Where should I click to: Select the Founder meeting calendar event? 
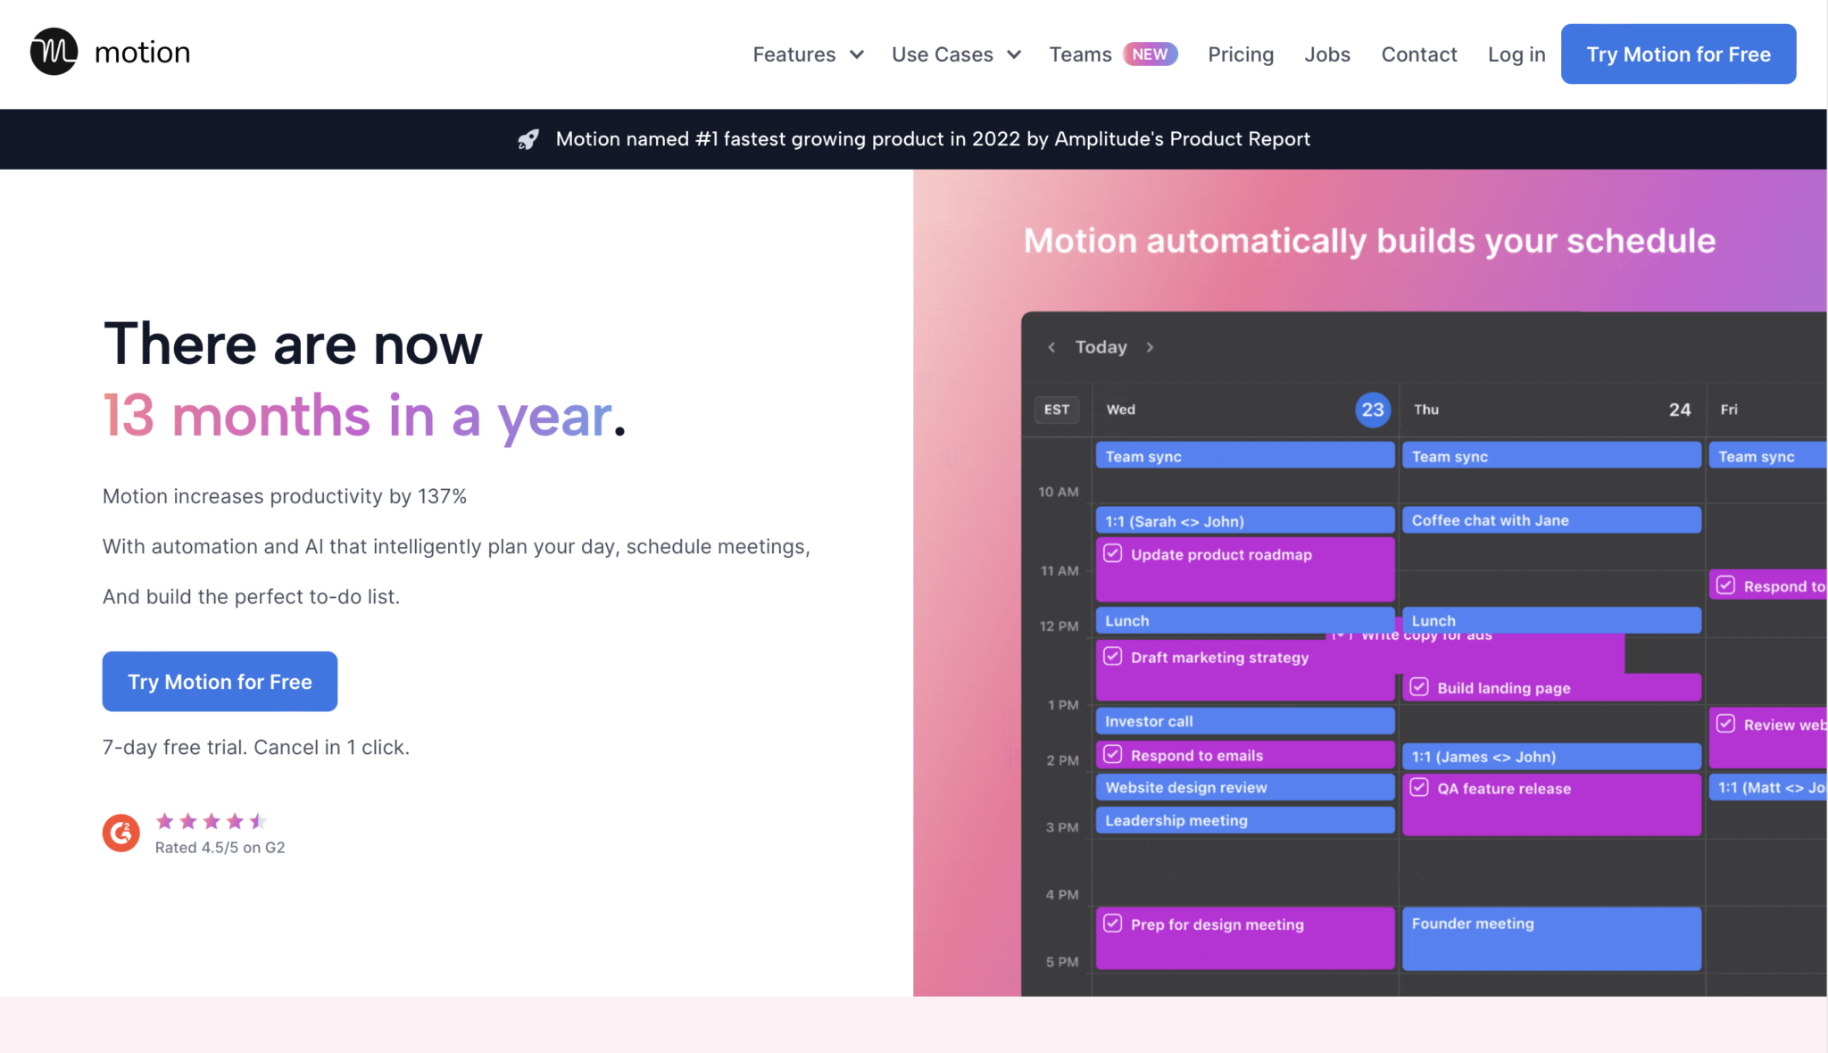pos(1551,938)
